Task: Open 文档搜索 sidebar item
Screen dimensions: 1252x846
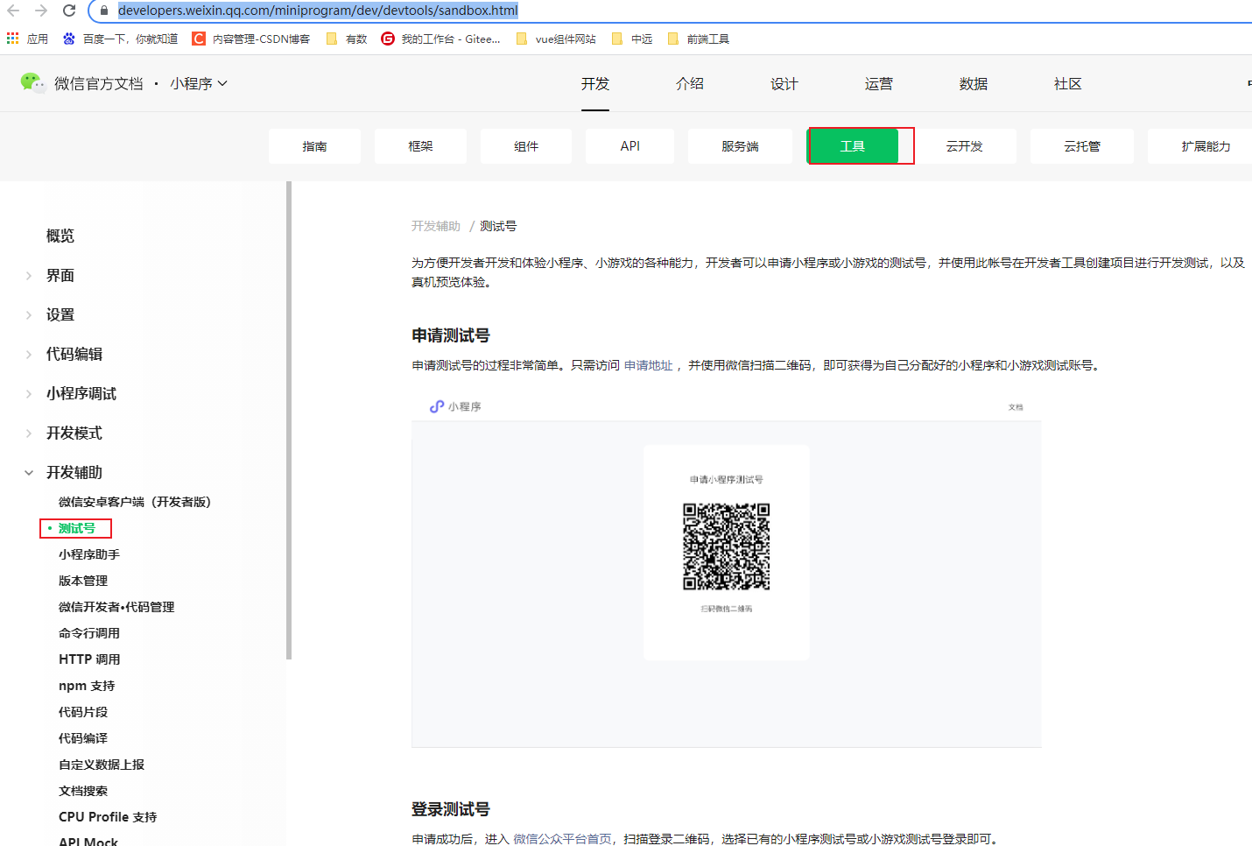Action: (83, 791)
